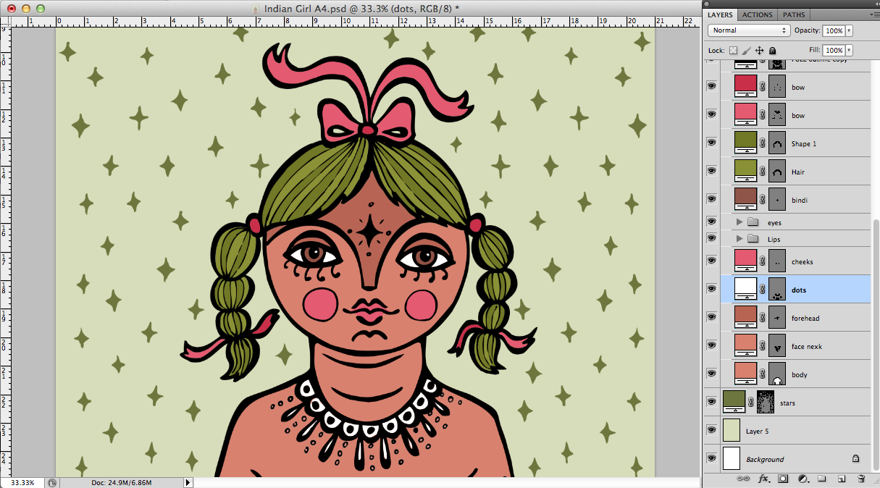Expand the Lips layer group
The image size is (880, 488).
point(739,239)
